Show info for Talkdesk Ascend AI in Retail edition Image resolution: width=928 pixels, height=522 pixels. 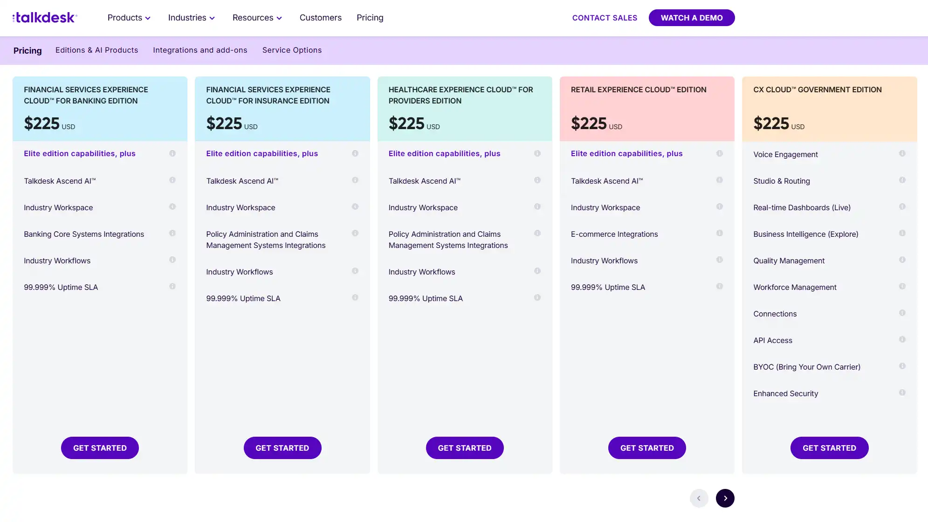pos(720,180)
